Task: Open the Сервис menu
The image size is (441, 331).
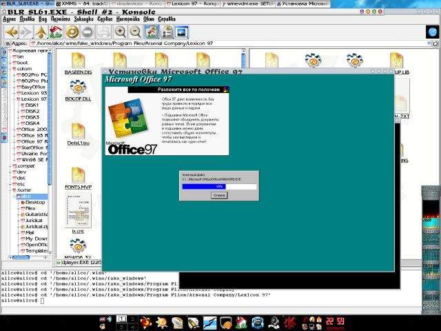Action: (105, 19)
